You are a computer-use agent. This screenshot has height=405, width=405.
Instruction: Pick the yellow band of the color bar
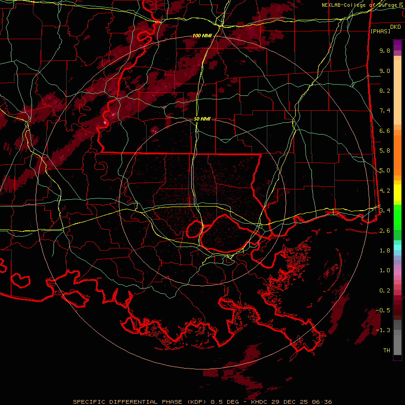point(397,193)
